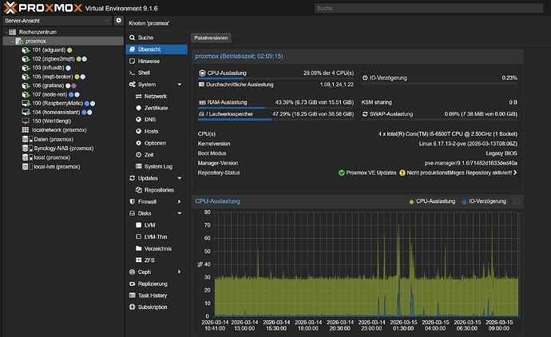551x337 pixels.
Task: Toggle IO-Verzögerung series in chart legend
Action: tap(484, 201)
